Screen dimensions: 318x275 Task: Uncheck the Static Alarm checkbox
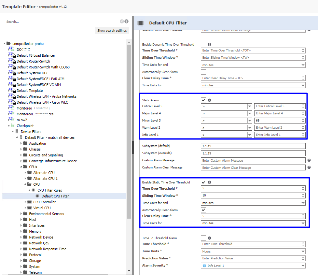[x=204, y=99]
